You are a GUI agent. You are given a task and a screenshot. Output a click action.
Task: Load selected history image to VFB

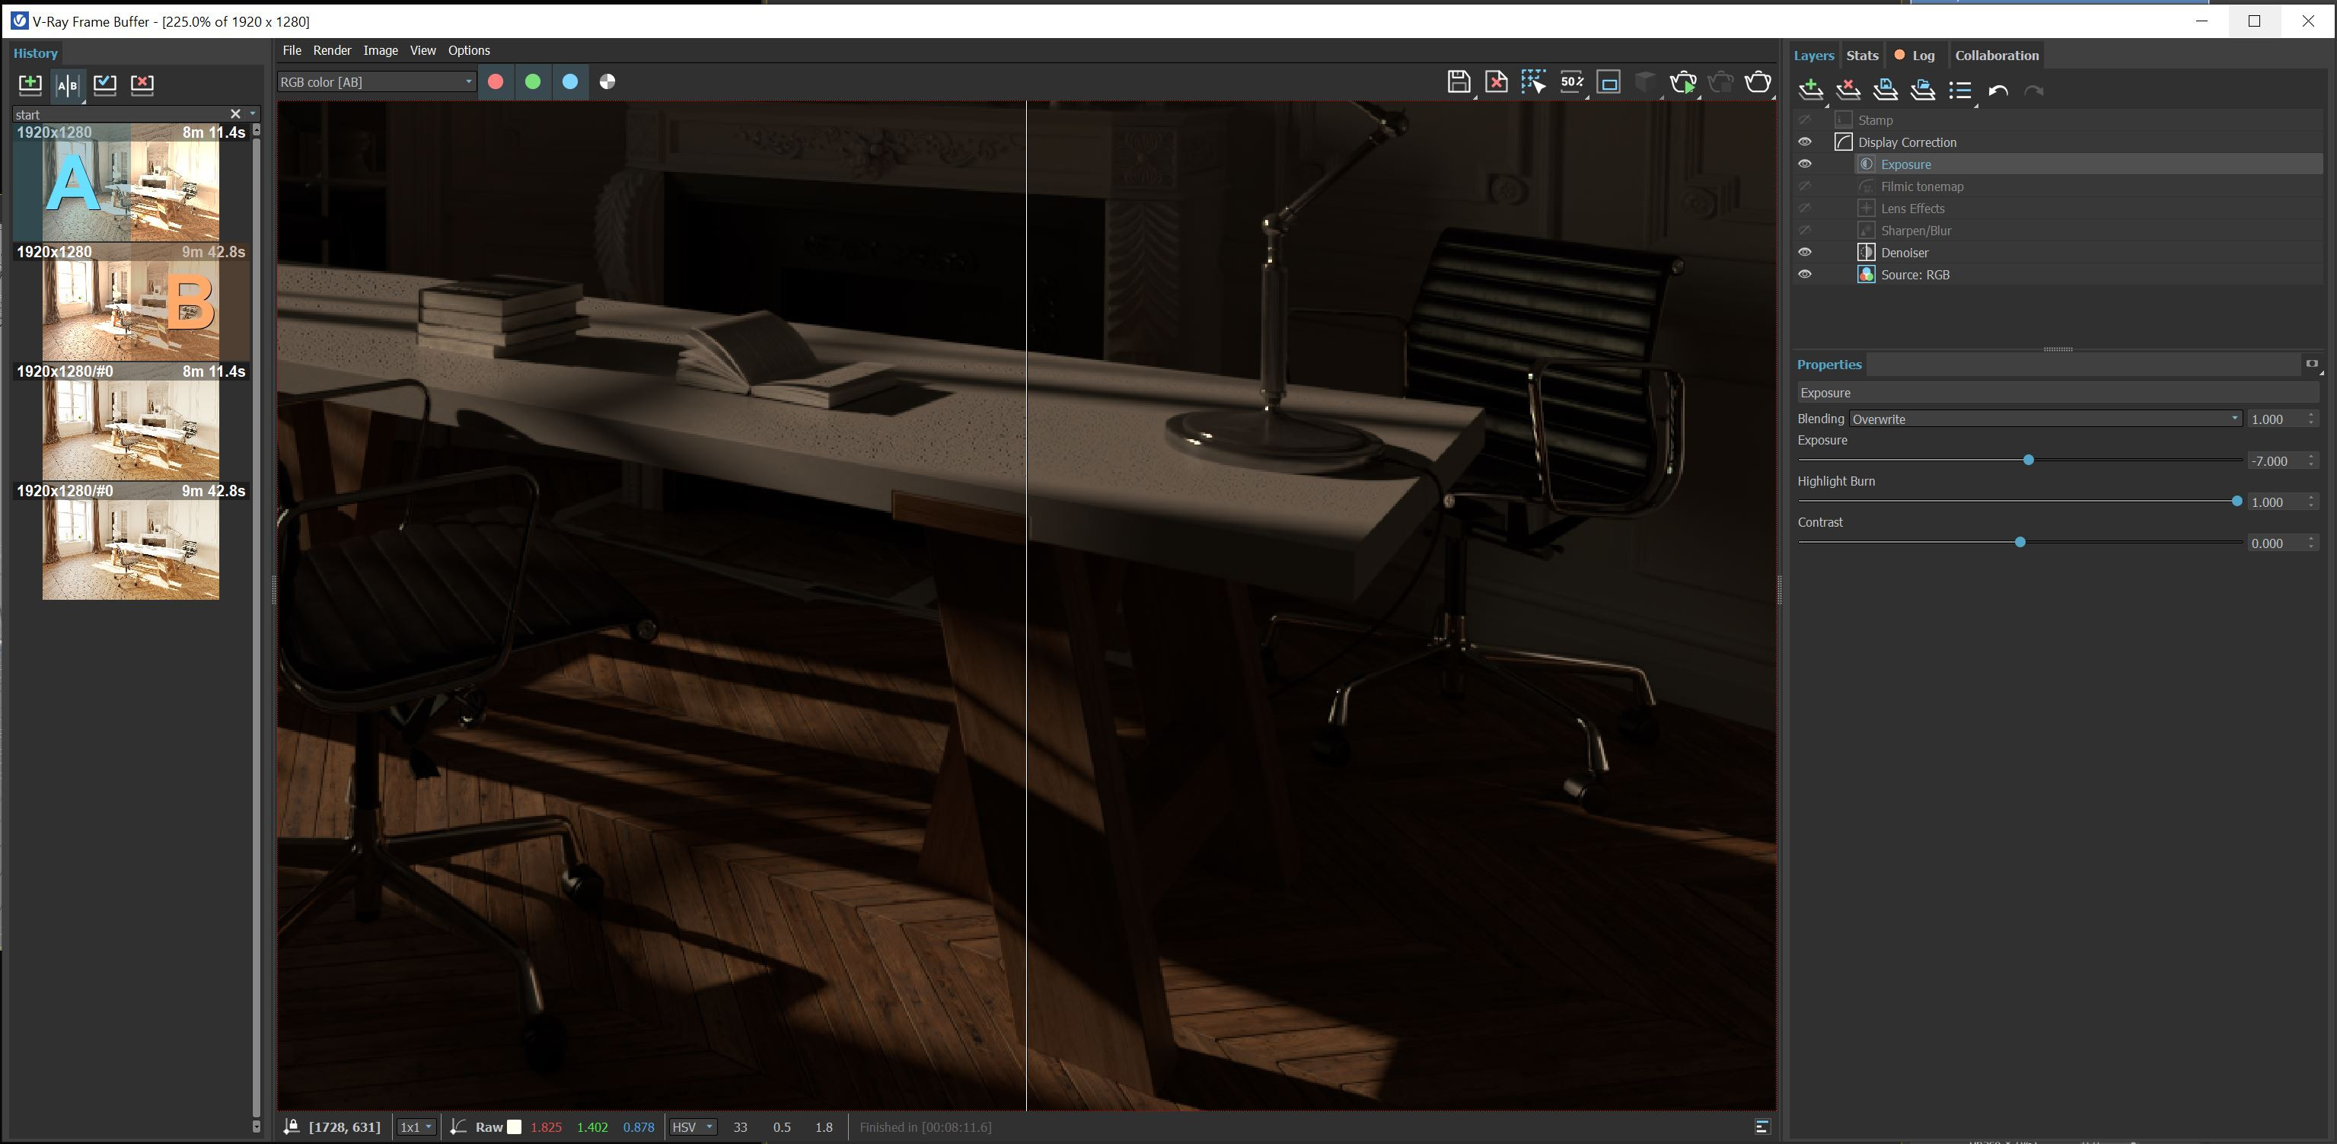click(x=105, y=84)
